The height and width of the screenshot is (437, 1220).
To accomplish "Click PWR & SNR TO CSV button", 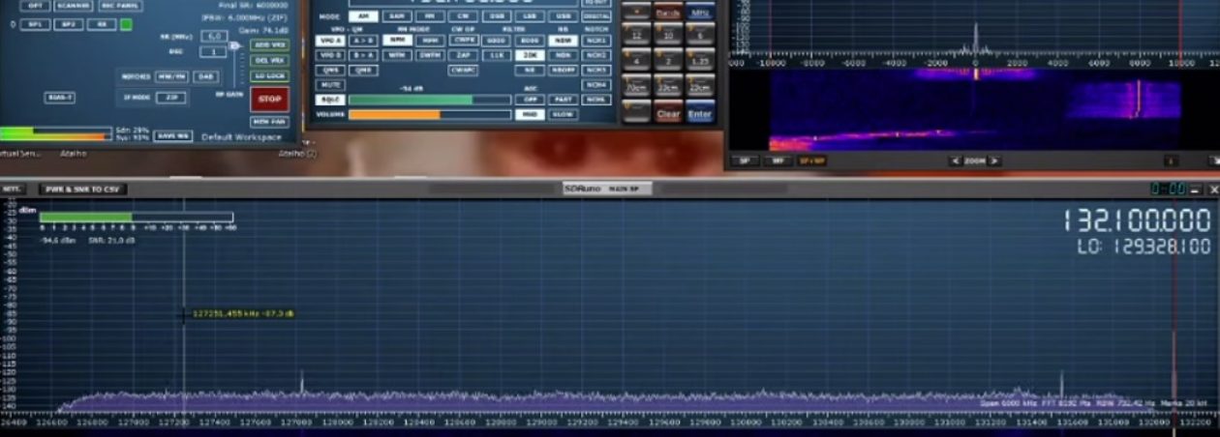I will [82, 189].
